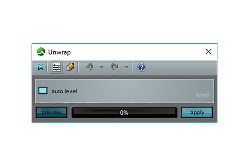249x166 pixels.
Task: Click the blank title bar area before close button
Action: pos(137,52)
